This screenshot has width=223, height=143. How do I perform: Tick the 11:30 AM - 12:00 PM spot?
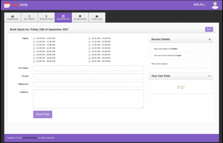tap(89, 42)
